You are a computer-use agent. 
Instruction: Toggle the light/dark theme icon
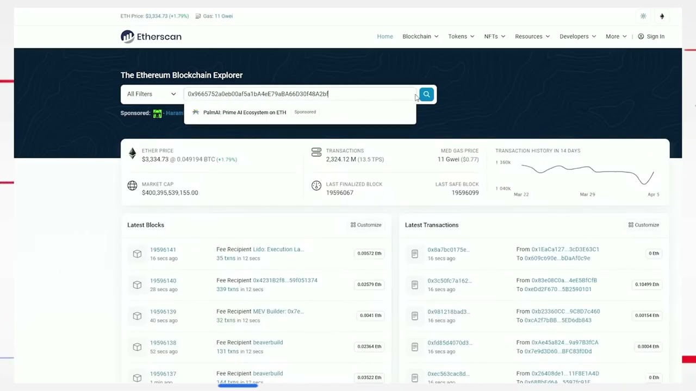tap(643, 16)
